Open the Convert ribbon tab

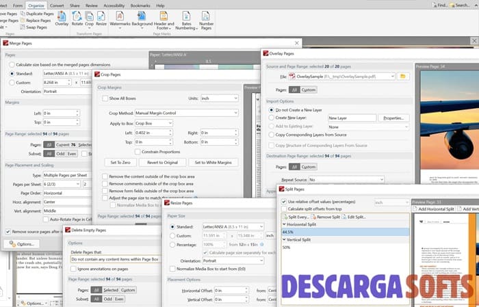pos(57,5)
